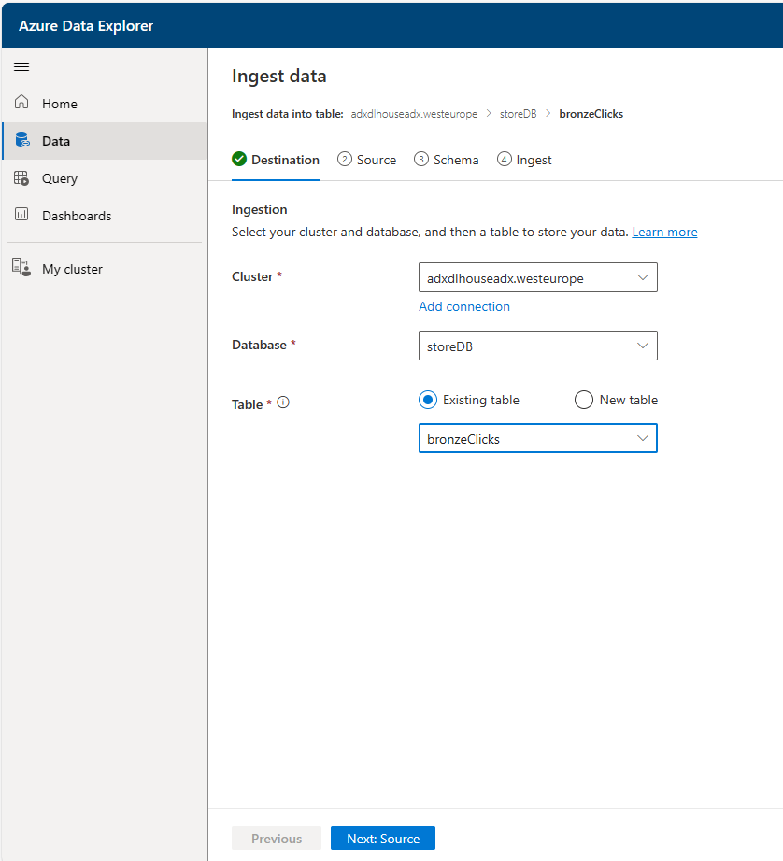
Task: Click storeDB in the breadcrumb
Action: 519,114
